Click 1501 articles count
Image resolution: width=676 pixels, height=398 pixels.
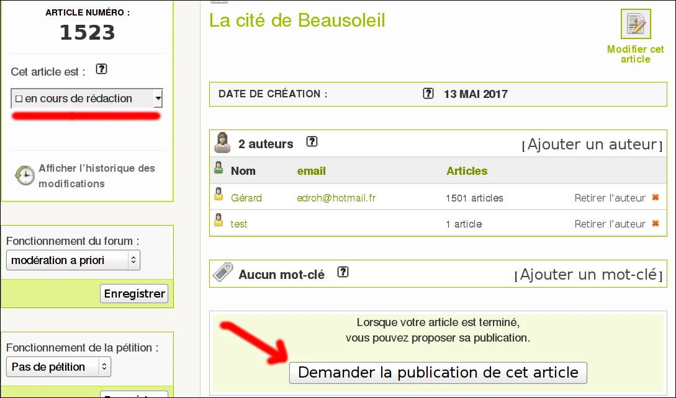[475, 198]
